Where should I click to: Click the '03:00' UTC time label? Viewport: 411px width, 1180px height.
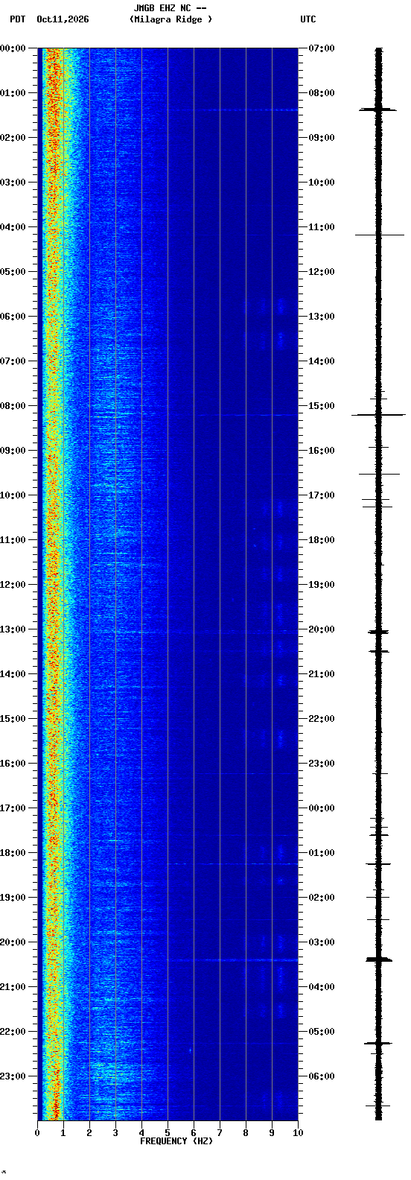322,942
